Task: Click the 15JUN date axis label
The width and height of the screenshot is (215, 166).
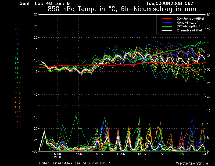Action: point(163,154)
